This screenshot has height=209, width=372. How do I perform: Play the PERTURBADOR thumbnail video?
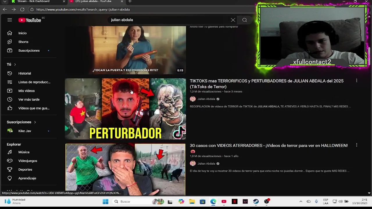click(125, 109)
